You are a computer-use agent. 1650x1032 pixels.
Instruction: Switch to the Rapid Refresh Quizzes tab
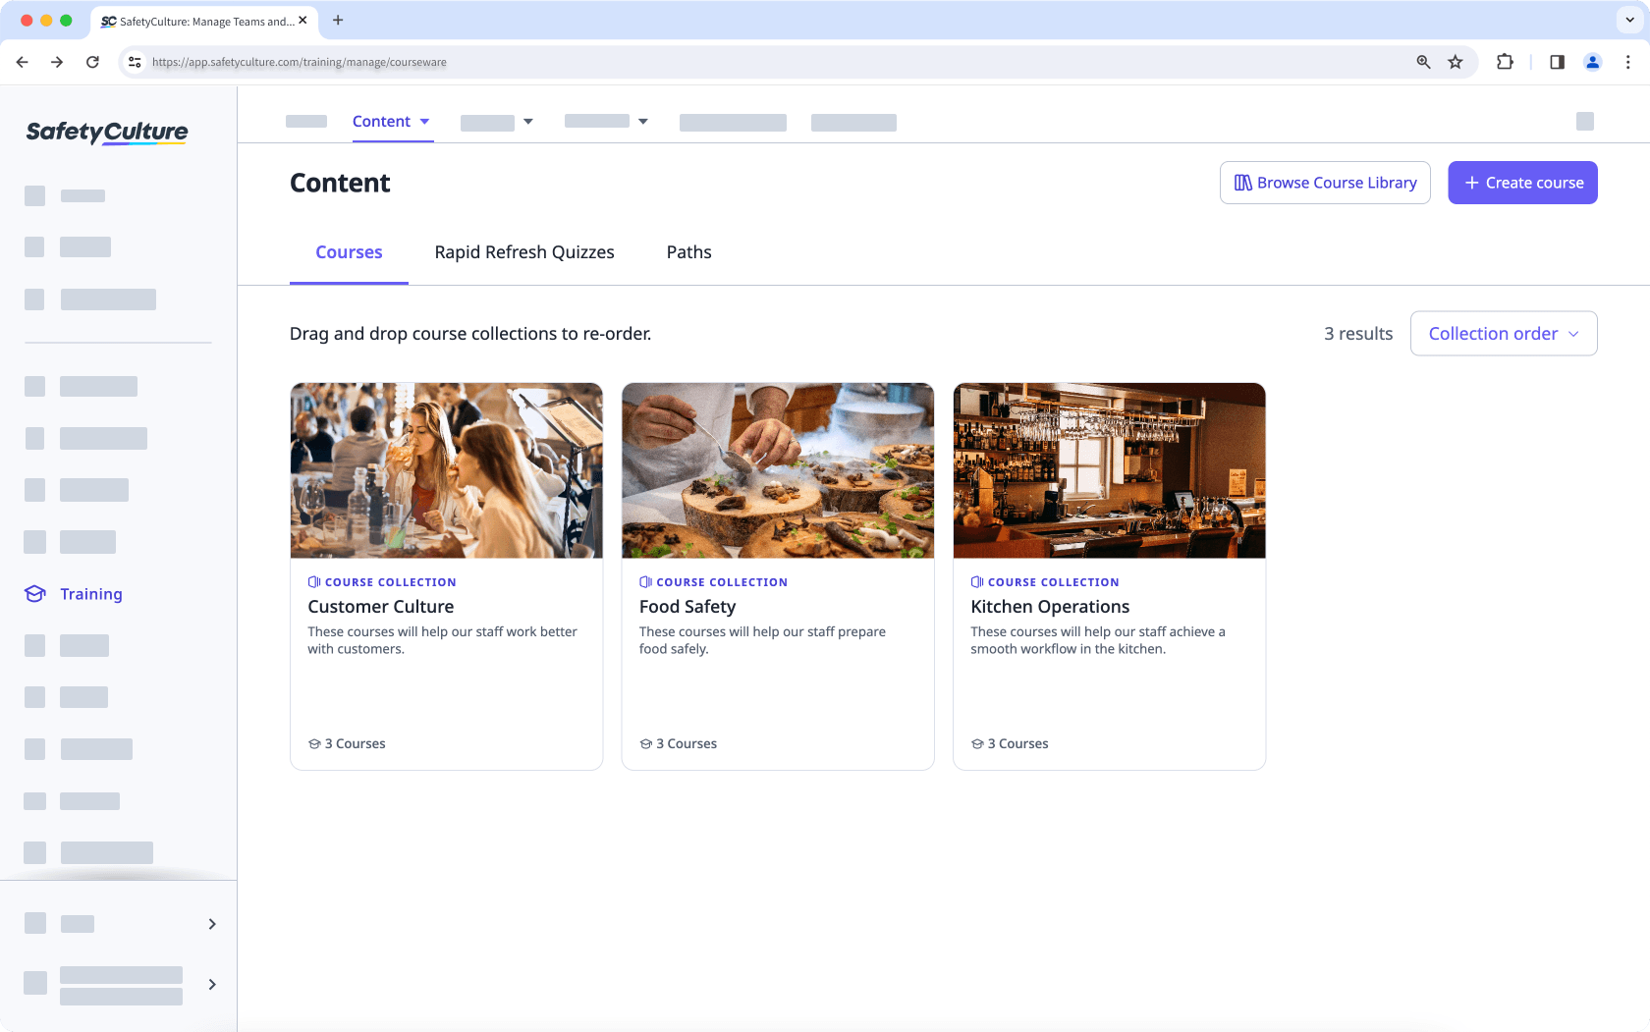point(524,252)
